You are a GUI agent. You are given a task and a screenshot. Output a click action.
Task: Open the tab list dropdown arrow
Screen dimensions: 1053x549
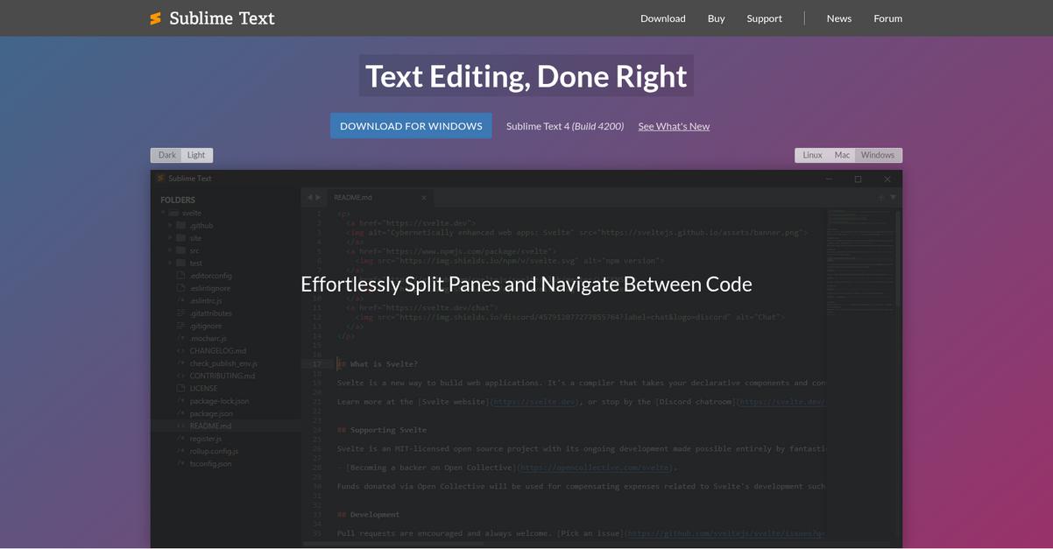(x=893, y=198)
